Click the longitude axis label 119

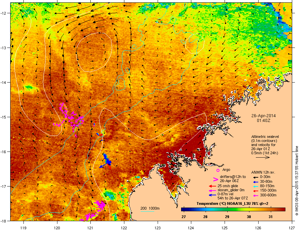23,228
